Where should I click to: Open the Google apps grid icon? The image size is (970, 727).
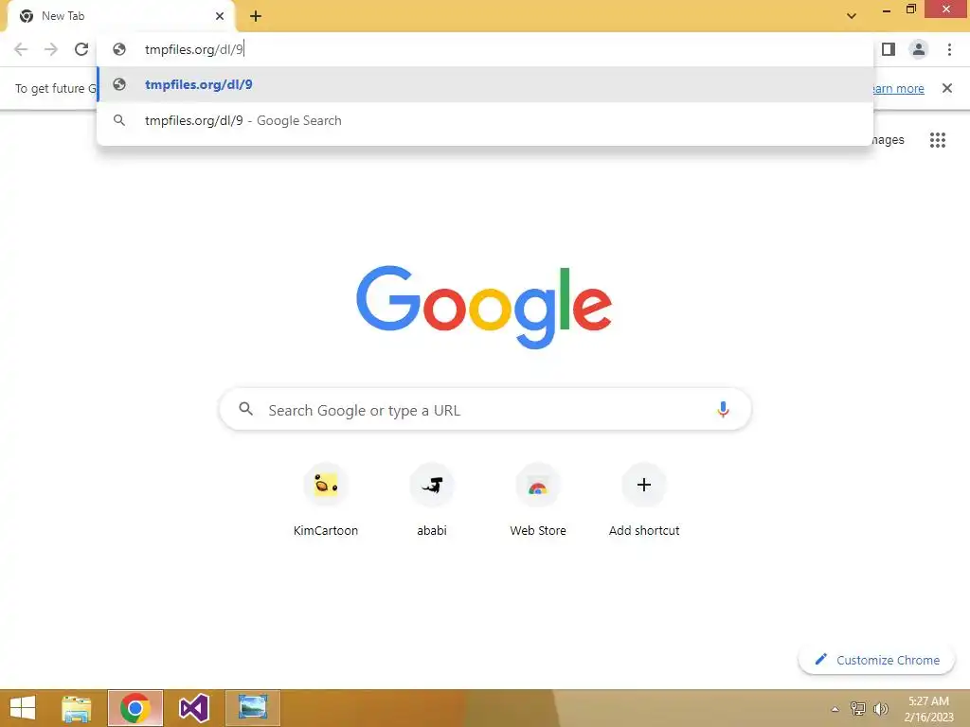[937, 140]
